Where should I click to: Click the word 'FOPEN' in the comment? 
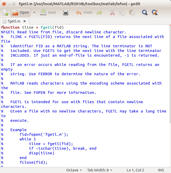click(x=39, y=93)
